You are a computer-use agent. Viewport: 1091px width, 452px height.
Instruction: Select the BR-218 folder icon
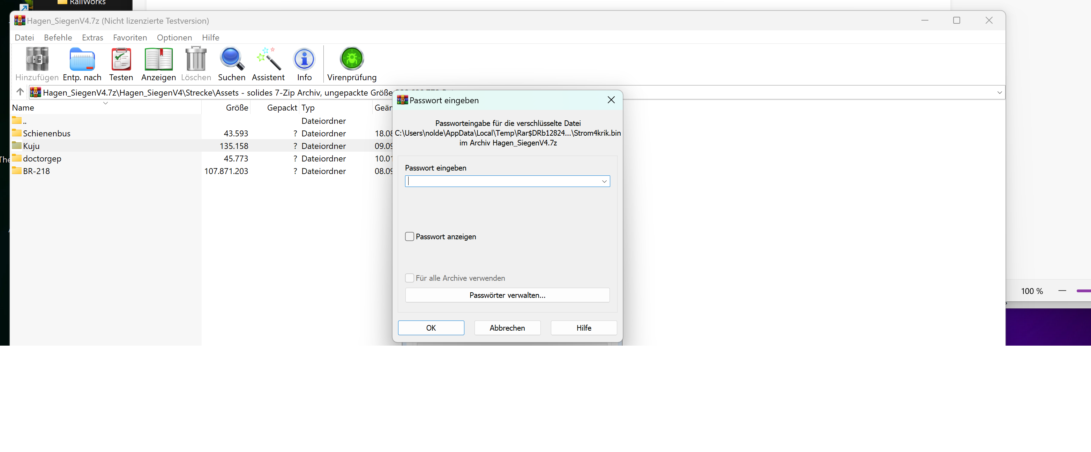tap(17, 171)
